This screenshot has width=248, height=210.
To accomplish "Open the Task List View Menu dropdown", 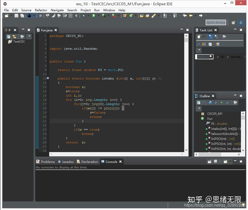I will [199, 50].
